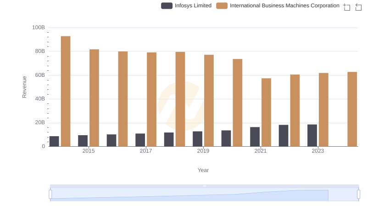Click the 2021 x-axis label
Viewport: 367px width, 212px height.
[261, 151]
